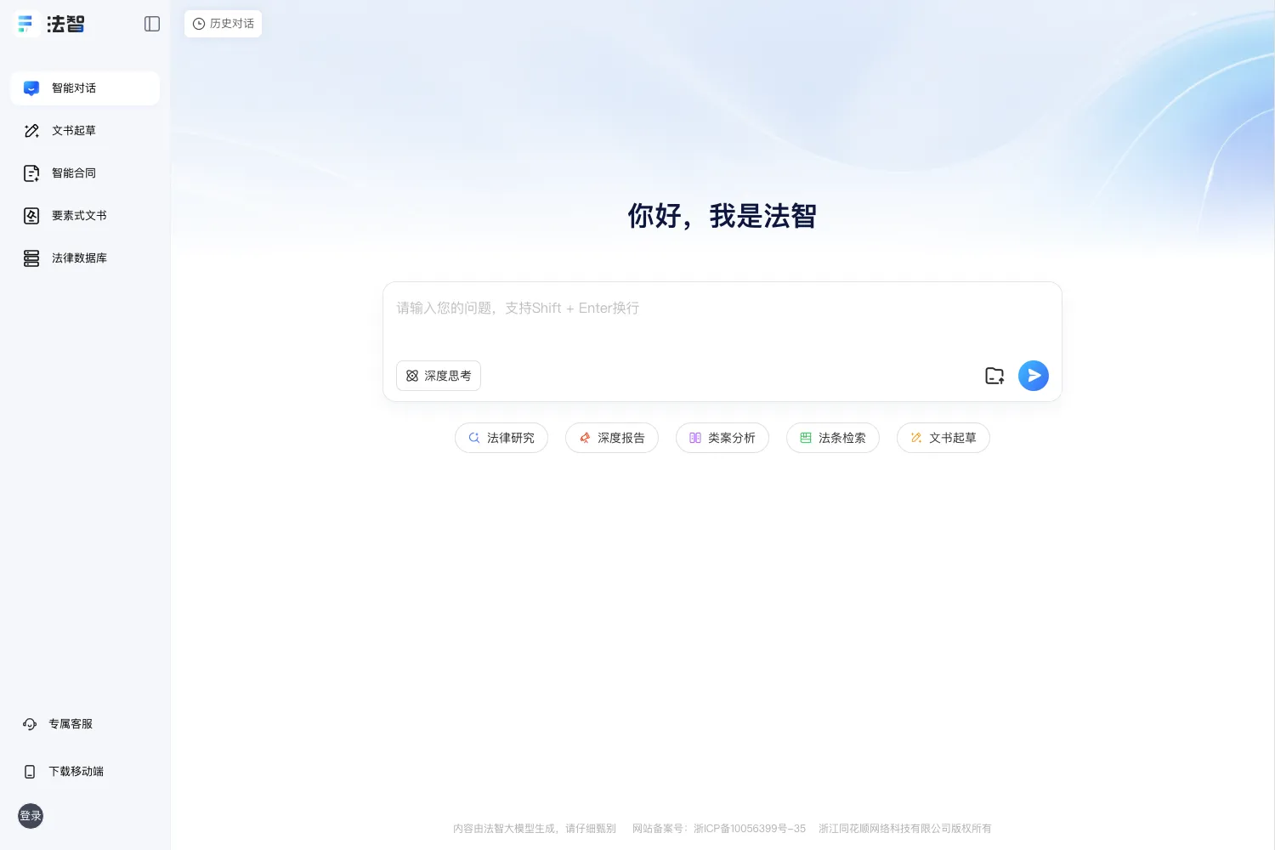
Task: Click the 你好，我是法智 heading
Action: (722, 216)
